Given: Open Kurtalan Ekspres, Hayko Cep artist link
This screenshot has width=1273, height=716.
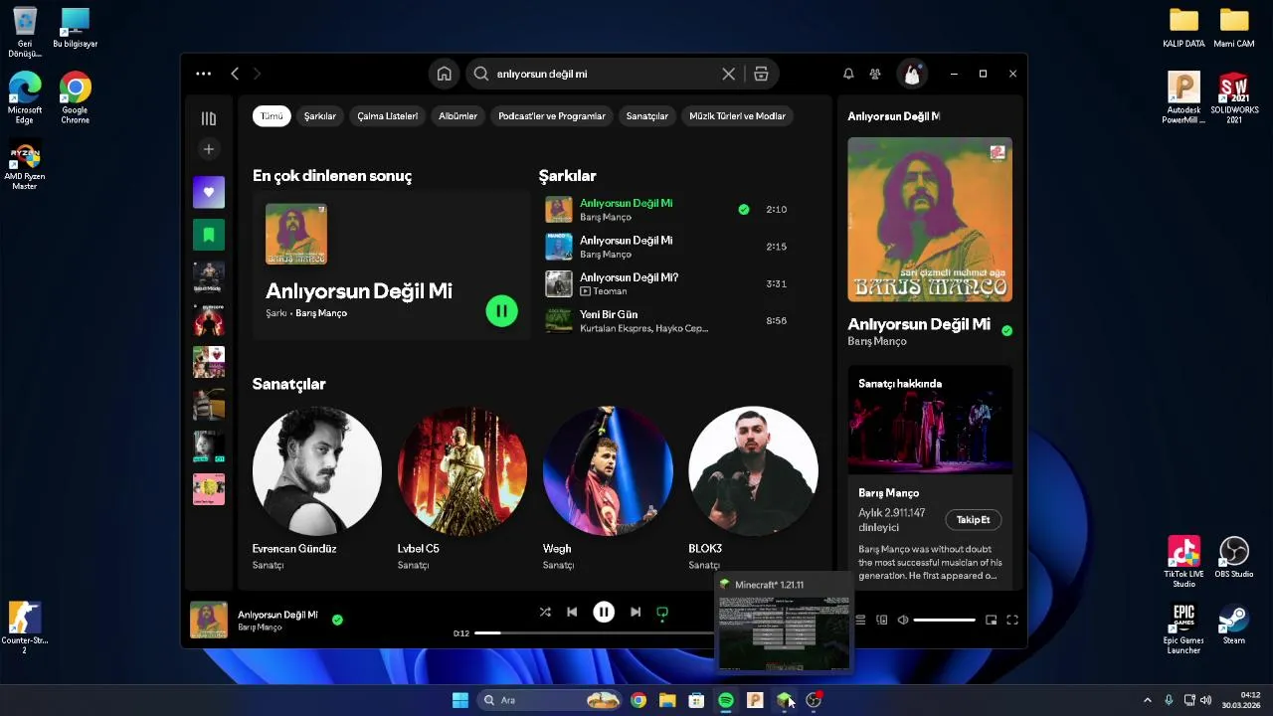Looking at the screenshot, I should click(x=644, y=328).
